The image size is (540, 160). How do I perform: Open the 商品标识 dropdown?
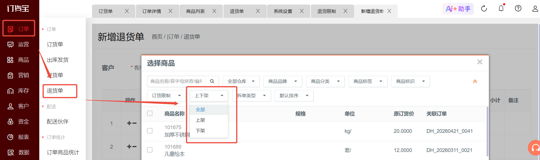pyautogui.click(x=410, y=81)
